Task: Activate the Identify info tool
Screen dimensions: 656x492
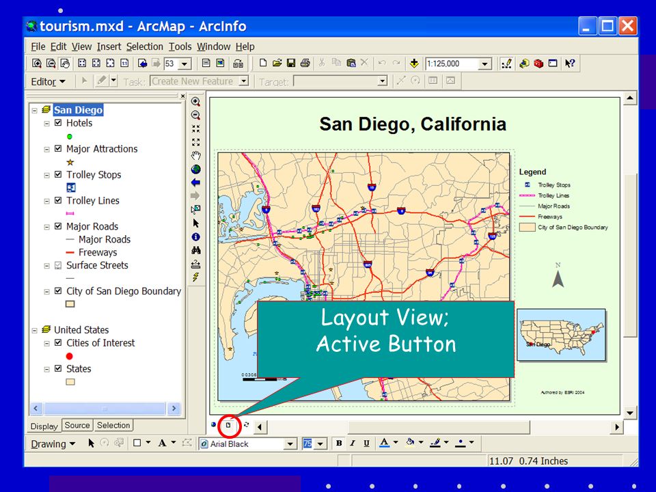Action: click(x=195, y=237)
